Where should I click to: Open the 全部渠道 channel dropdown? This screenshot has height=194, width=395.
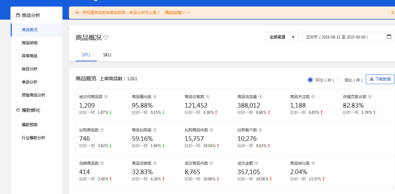[282, 37]
